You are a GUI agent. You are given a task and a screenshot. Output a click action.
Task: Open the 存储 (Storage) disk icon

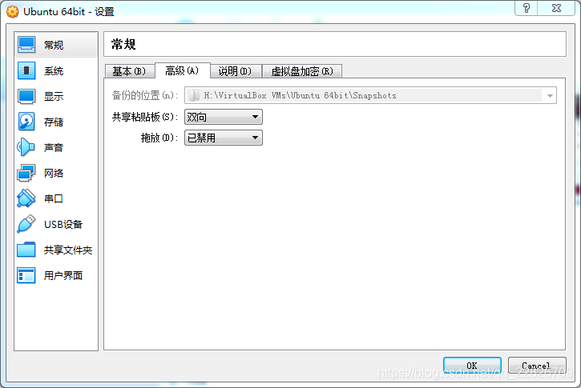(x=26, y=122)
